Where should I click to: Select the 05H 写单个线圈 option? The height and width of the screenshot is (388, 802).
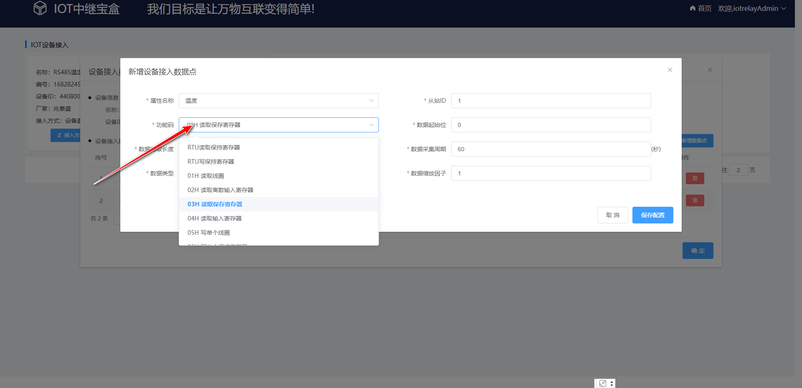click(x=208, y=232)
